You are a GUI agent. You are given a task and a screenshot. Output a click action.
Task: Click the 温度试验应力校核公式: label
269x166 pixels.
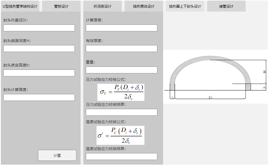[x=106, y=122]
